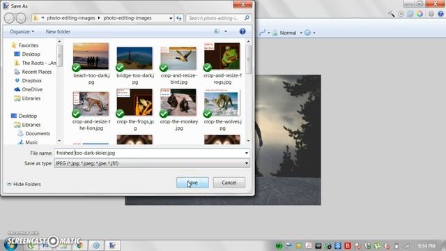
Task: Click the taskbar clock showing 9:34 PM
Action: (426, 245)
